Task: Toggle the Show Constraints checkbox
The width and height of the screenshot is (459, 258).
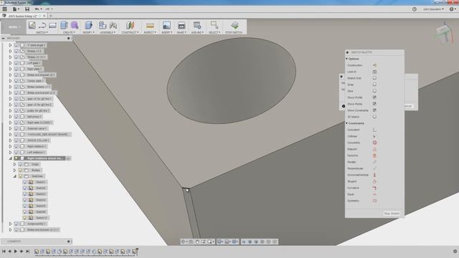Action: (374, 110)
